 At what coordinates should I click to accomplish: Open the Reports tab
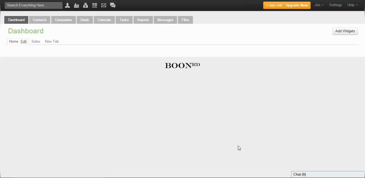(x=143, y=20)
